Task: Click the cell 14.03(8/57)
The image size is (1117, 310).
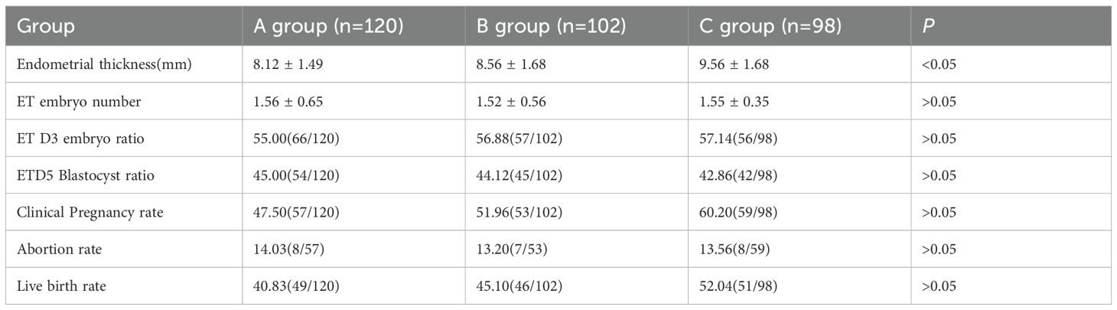Action: 291,250
